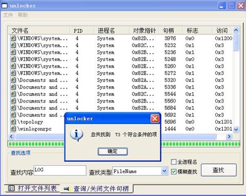Click file icon in row with handle 5684
246x196 pixels.
[13, 108]
